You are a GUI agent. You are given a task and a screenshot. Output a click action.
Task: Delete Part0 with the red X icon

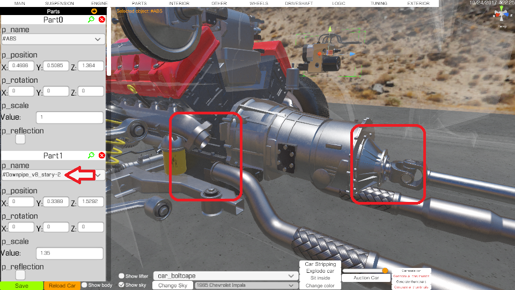tap(102, 19)
